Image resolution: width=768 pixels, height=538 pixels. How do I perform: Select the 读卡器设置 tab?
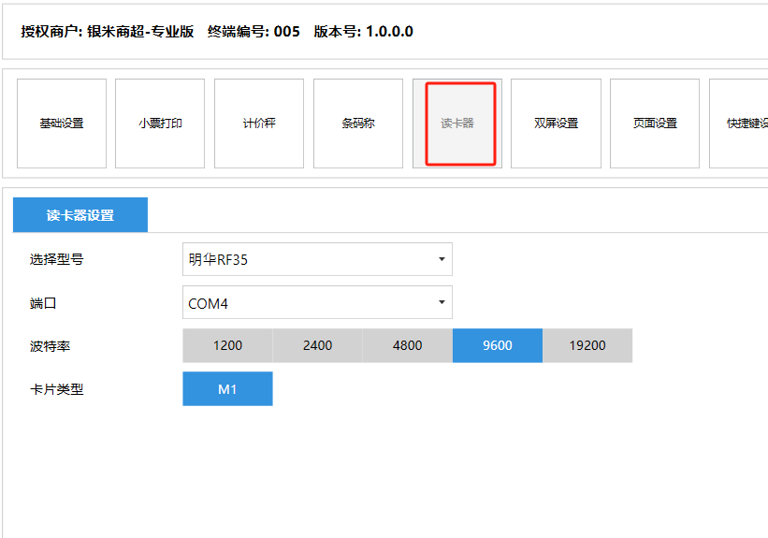click(x=80, y=215)
